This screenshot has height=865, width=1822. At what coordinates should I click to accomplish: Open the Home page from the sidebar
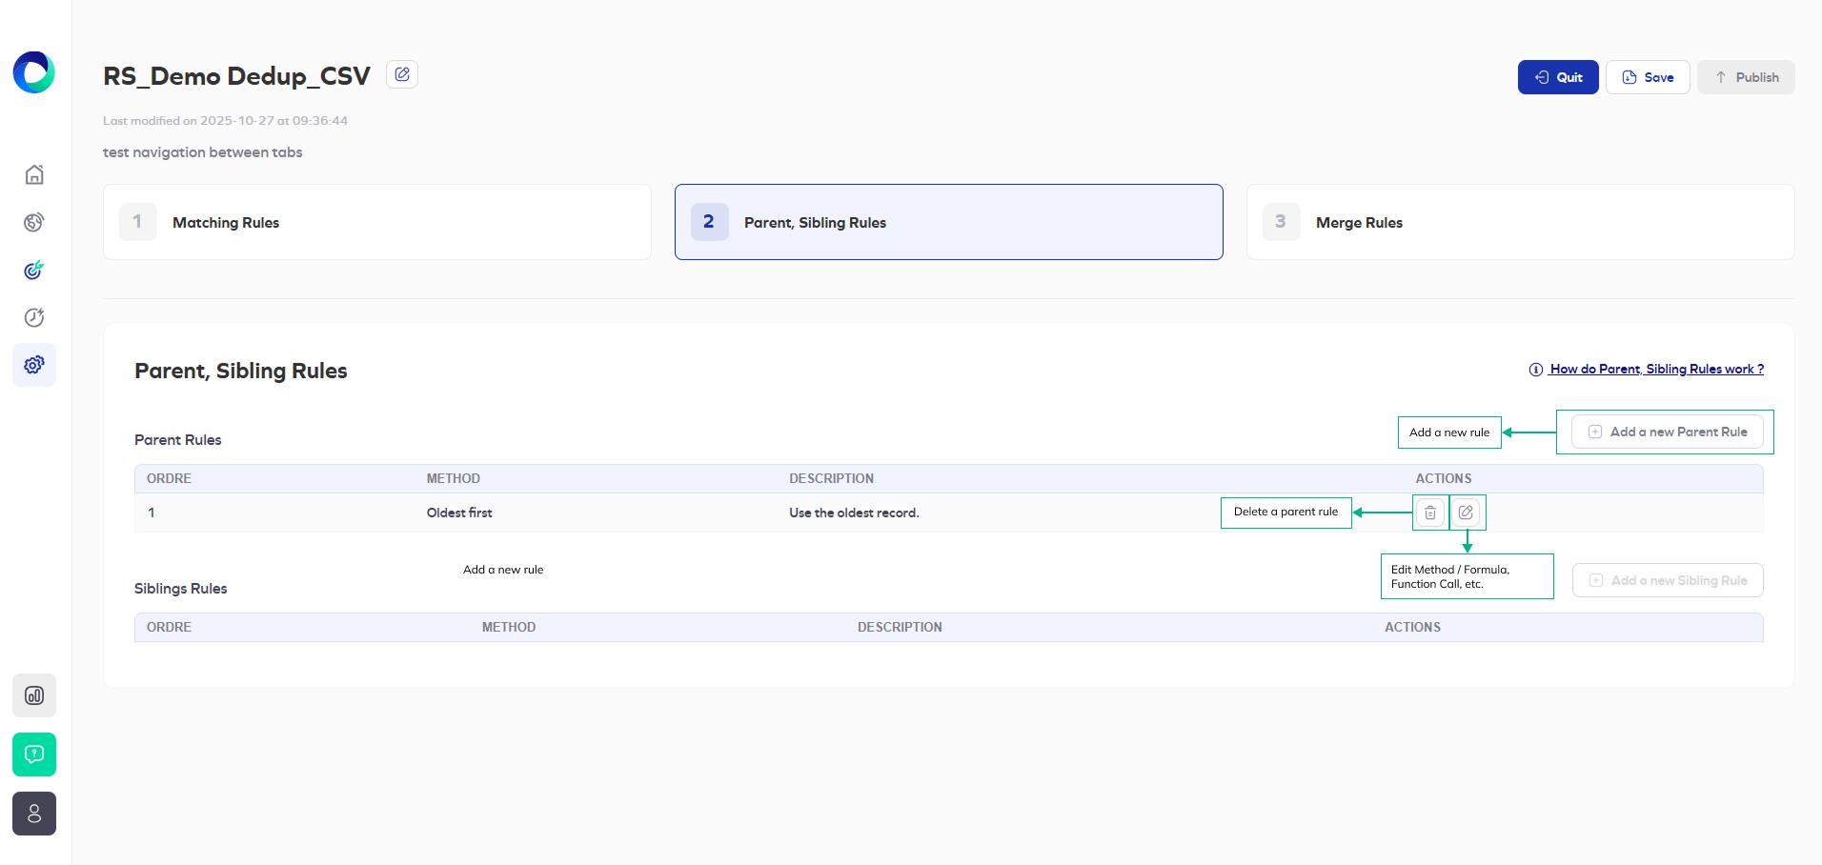(x=34, y=174)
